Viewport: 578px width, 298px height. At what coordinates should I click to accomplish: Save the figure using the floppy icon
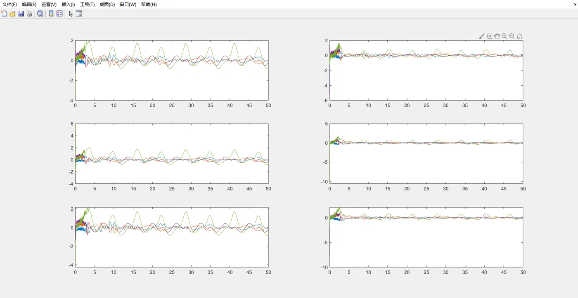click(x=21, y=14)
